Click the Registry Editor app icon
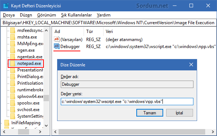Image resolution: width=217 pixels, height=136 pixels. coord(6,6)
